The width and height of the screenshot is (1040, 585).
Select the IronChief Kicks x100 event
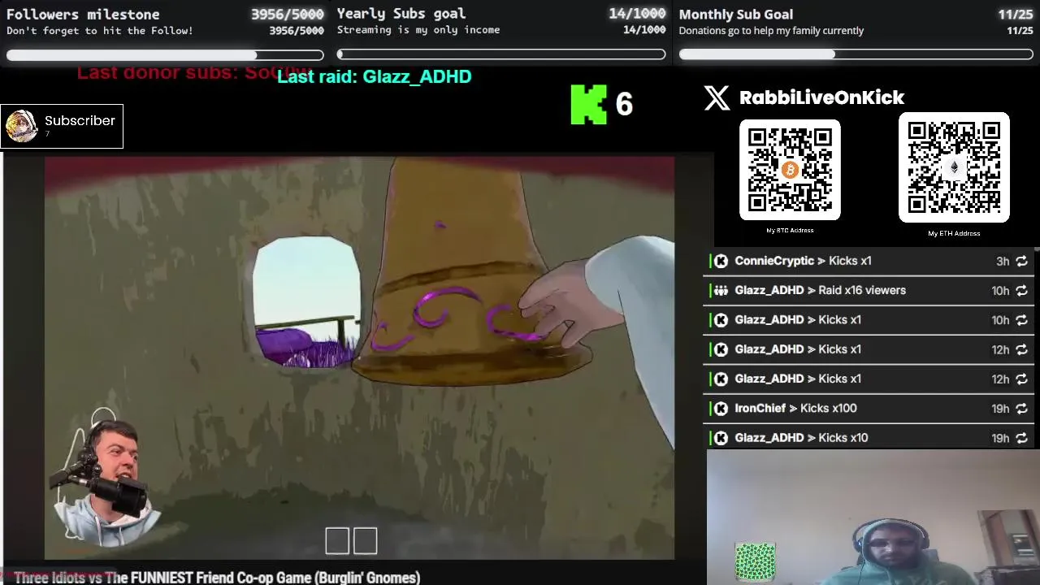pos(869,409)
